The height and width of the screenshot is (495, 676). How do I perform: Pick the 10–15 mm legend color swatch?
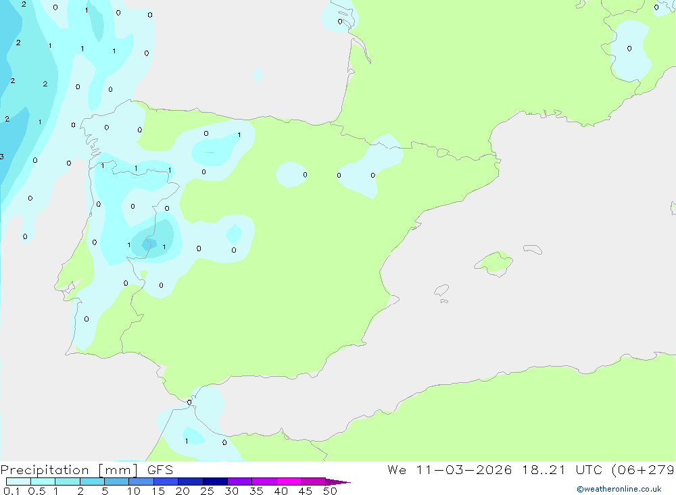[x=141, y=481]
